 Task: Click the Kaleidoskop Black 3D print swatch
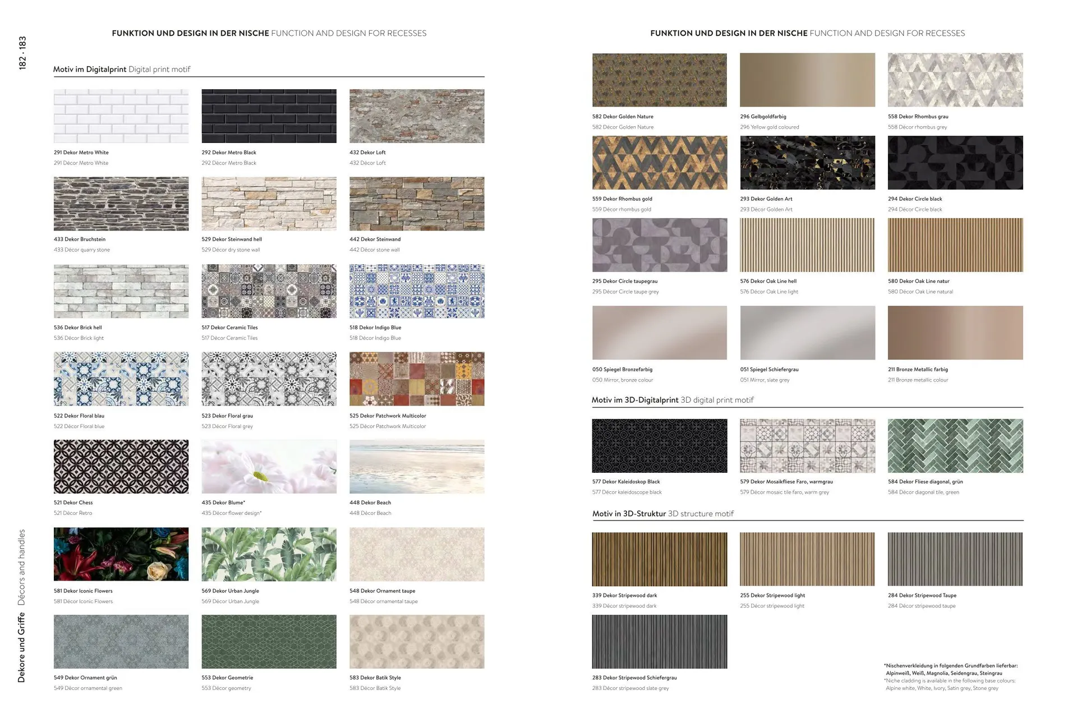[x=659, y=446]
